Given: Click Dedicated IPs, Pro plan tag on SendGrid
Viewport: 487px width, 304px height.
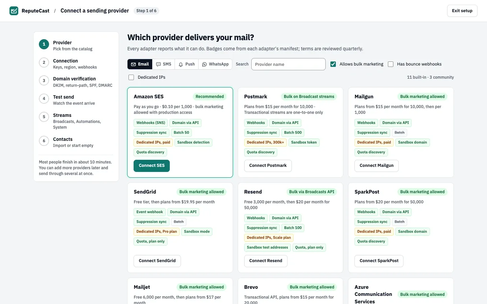Looking at the screenshot, I should [x=157, y=232].
